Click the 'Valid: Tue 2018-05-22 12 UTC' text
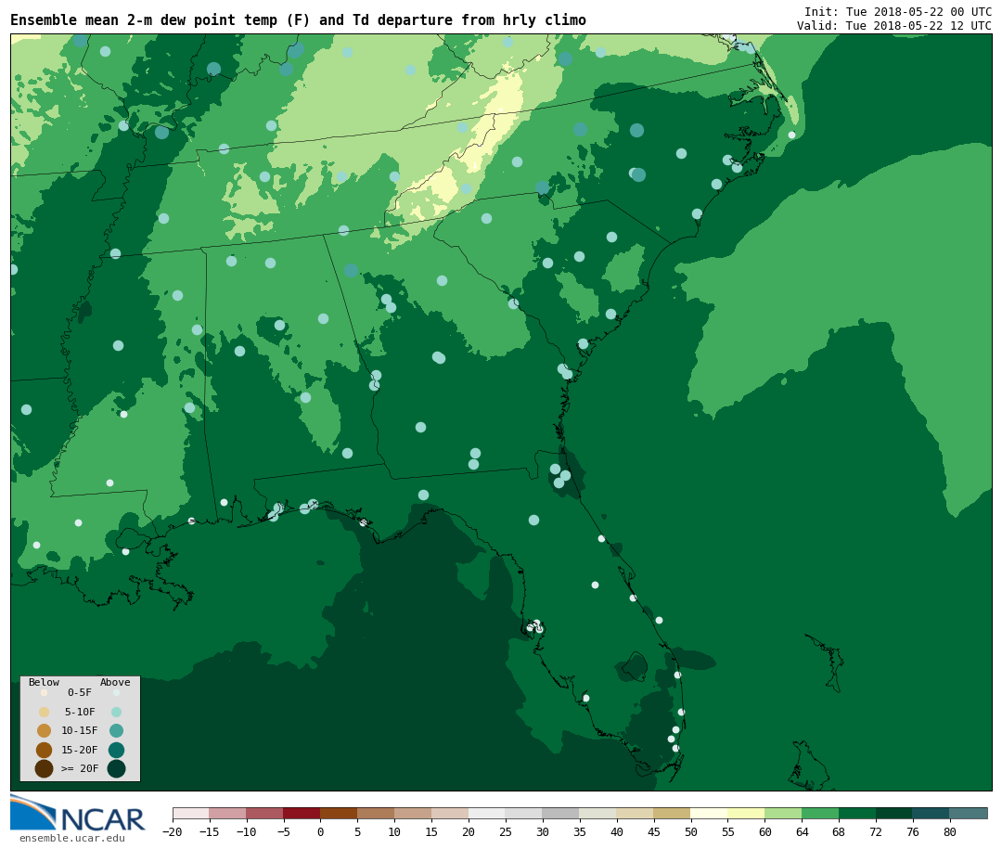Viewport: 1002px width, 849px height. (x=894, y=26)
